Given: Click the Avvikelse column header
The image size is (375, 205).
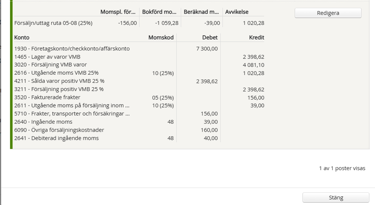Looking at the screenshot, I should click(x=237, y=12).
